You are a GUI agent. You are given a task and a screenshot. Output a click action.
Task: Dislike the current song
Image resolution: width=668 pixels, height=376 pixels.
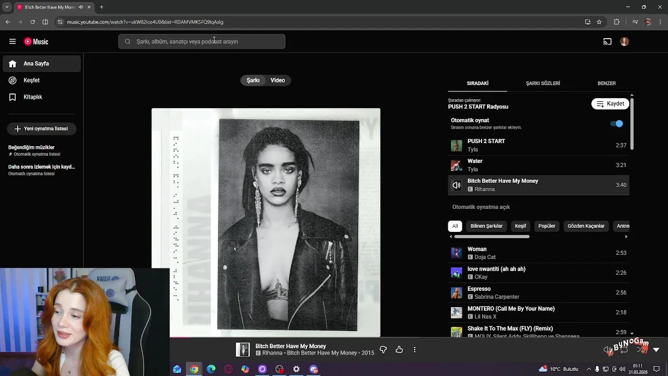(383, 350)
